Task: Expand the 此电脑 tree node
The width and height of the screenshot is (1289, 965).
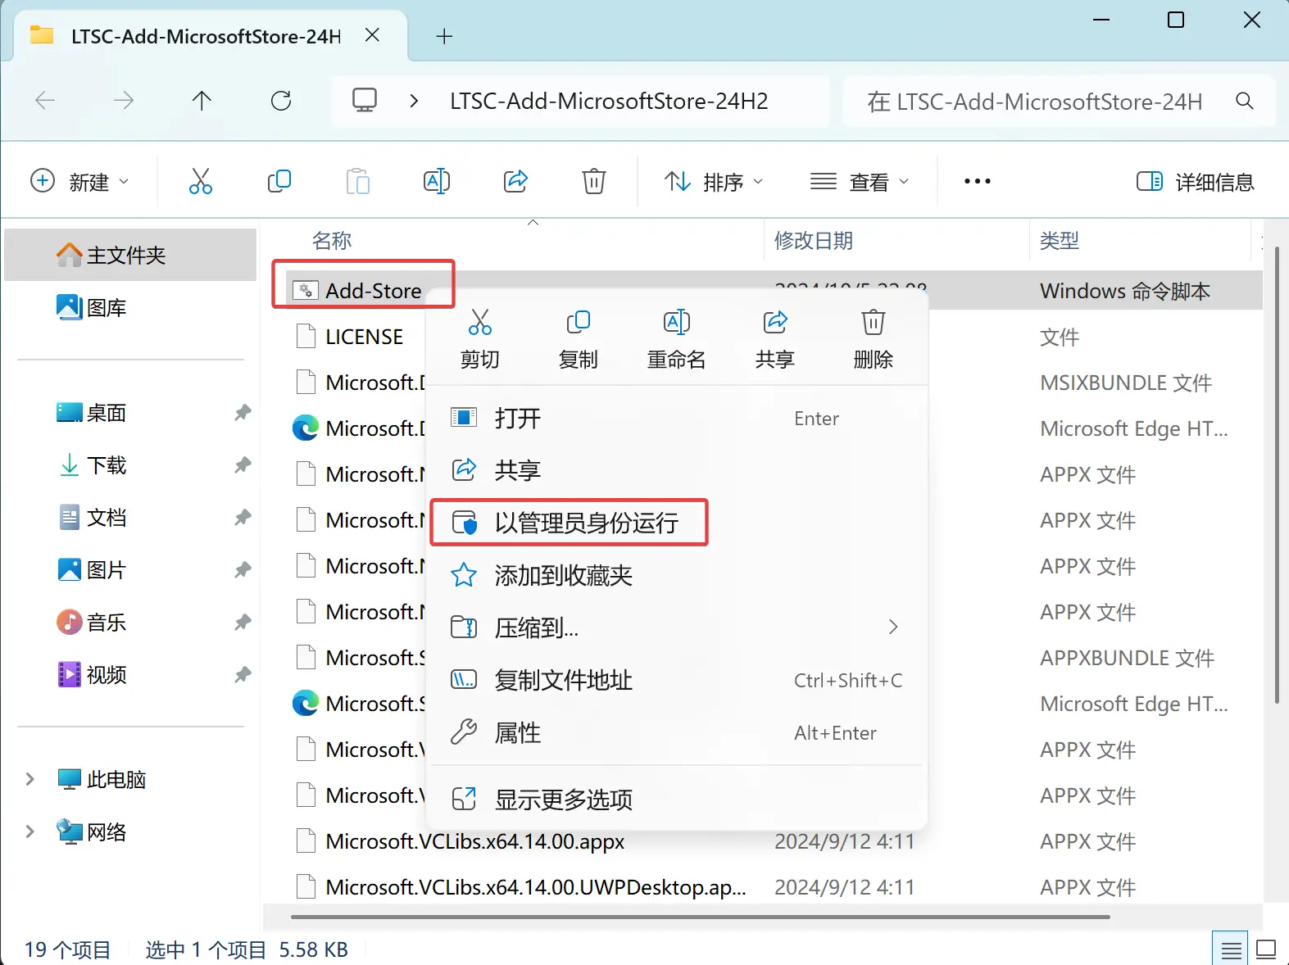Action: click(x=30, y=779)
